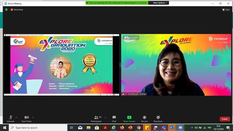Click the Windows taskbar search box
The width and height of the screenshot is (233, 131).
pos(38,128)
